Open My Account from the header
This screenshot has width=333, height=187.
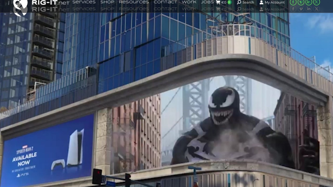[x=272, y=2]
